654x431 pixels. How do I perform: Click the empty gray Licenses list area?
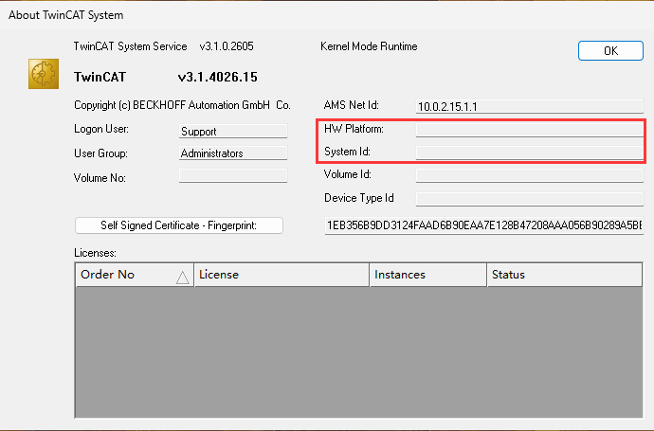tap(360, 350)
